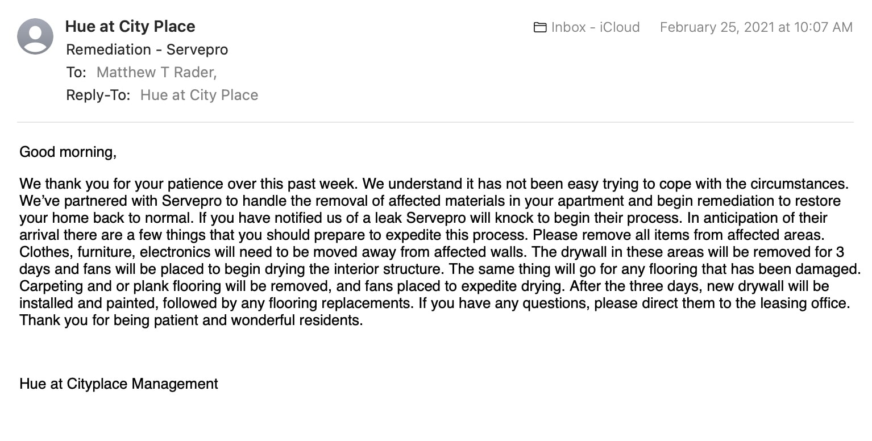
Task: Click the sender's gray avatar icon
Action: [35, 36]
